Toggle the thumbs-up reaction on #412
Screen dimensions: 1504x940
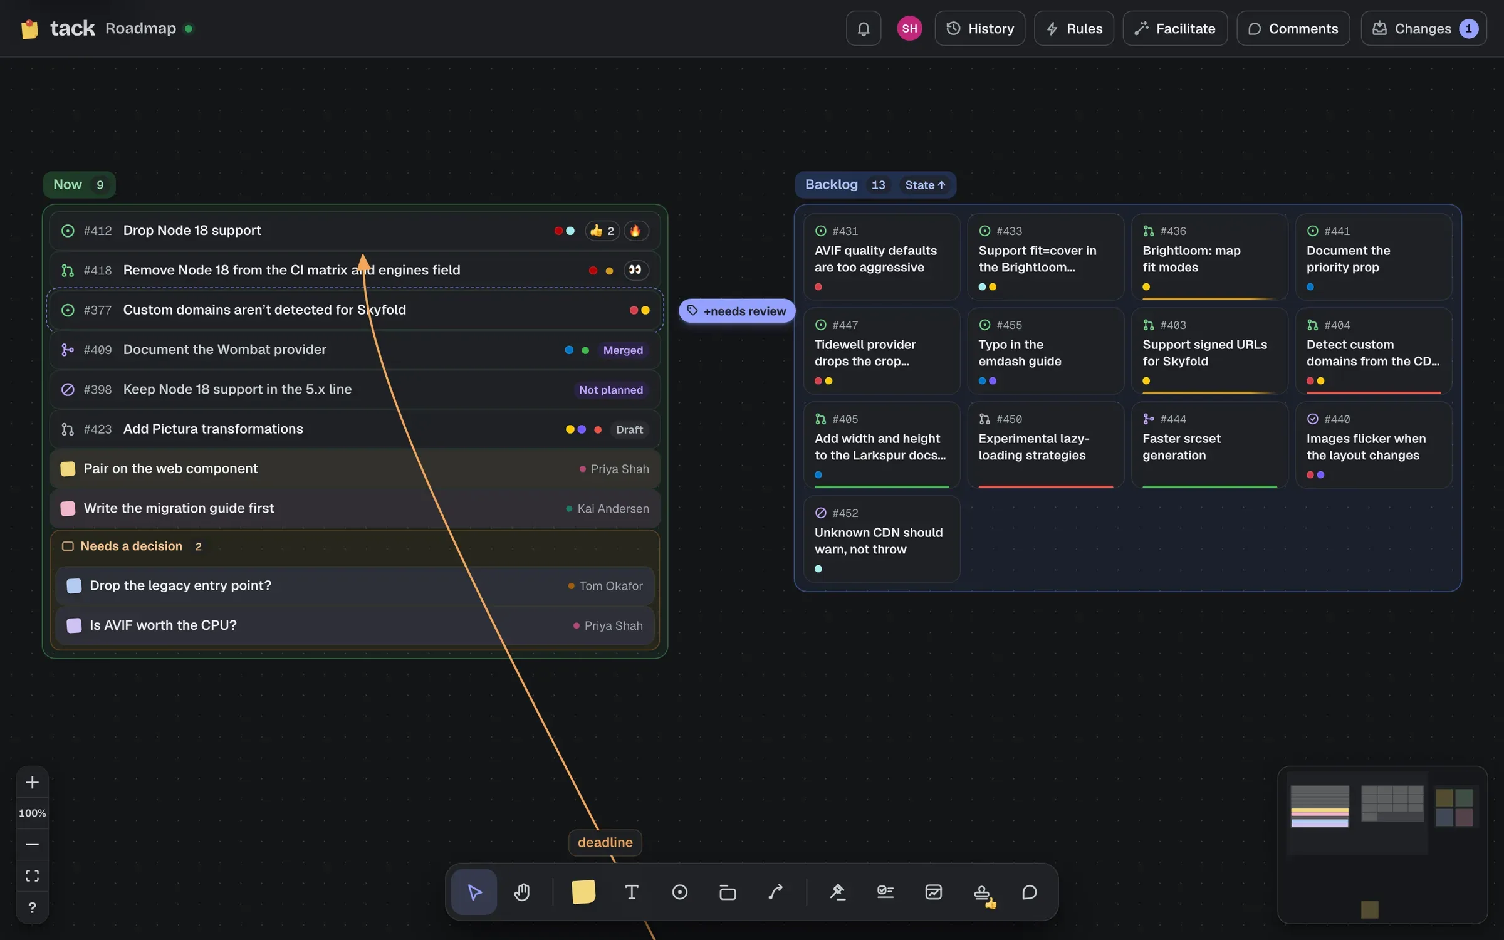click(602, 231)
